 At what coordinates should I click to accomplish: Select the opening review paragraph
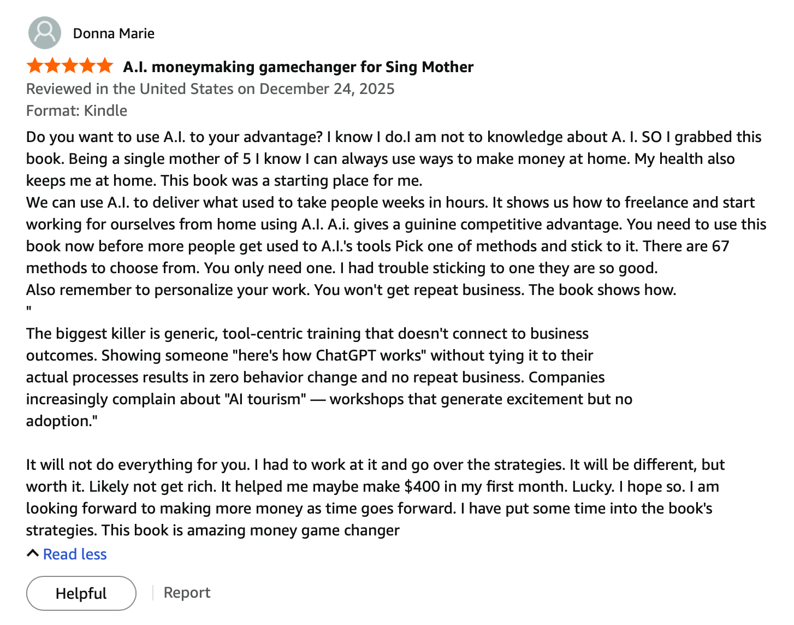pos(382,158)
